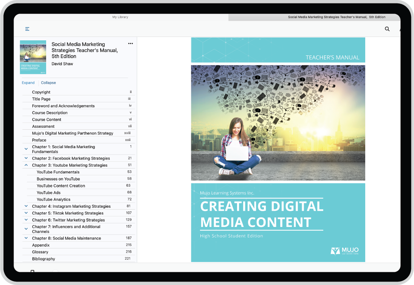
Task: Select the Social Media Marketing Strategies Teacher's Manual tab
Action: click(x=336, y=17)
